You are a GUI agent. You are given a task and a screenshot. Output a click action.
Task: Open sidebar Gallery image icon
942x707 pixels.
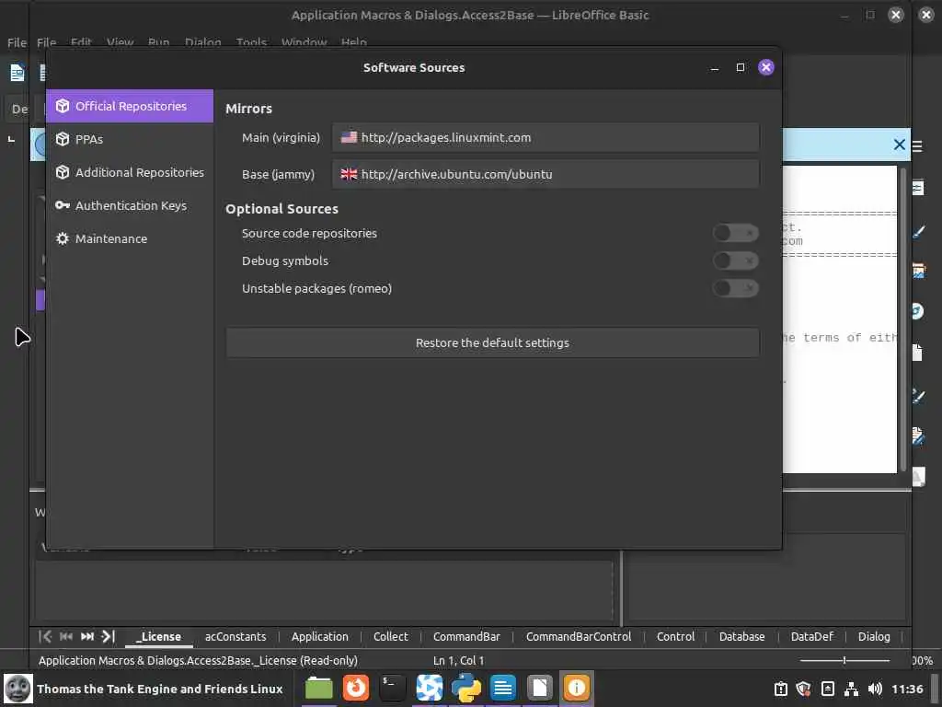[x=918, y=271]
